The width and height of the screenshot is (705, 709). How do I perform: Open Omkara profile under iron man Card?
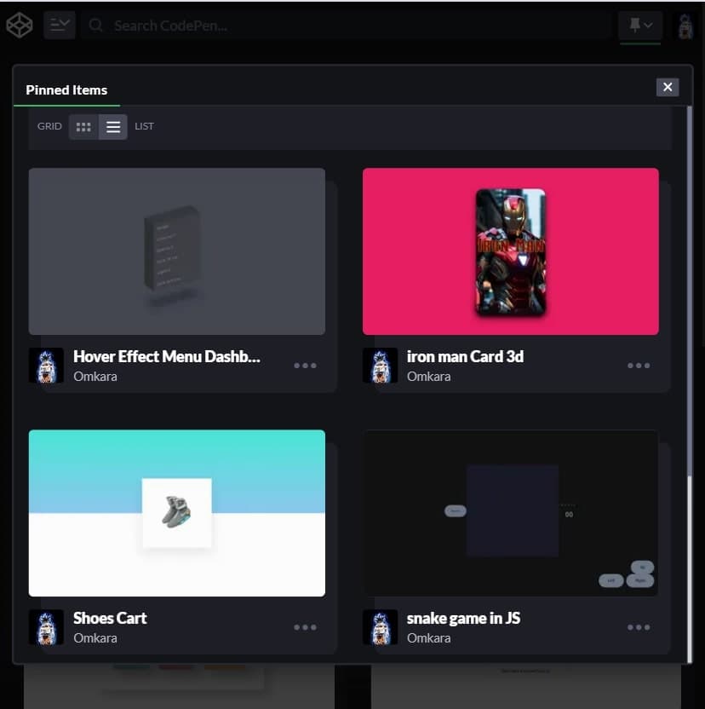(429, 376)
